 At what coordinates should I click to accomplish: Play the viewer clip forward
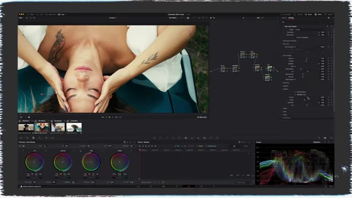click(113, 117)
